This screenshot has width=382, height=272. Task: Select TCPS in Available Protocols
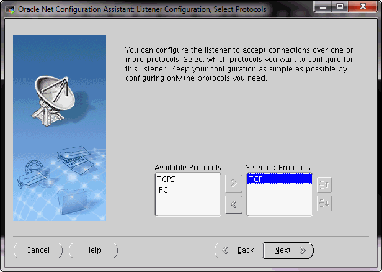[x=188, y=179]
